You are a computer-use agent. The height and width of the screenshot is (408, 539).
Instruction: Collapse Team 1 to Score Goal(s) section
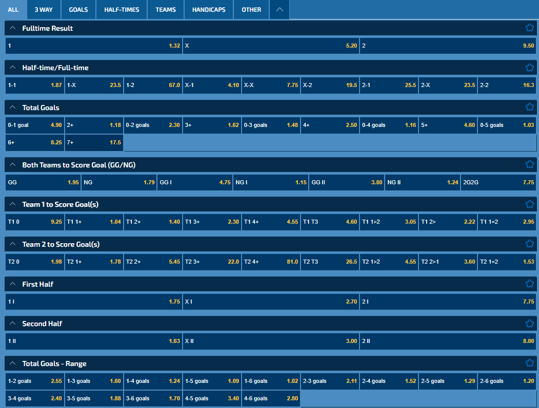click(x=13, y=204)
